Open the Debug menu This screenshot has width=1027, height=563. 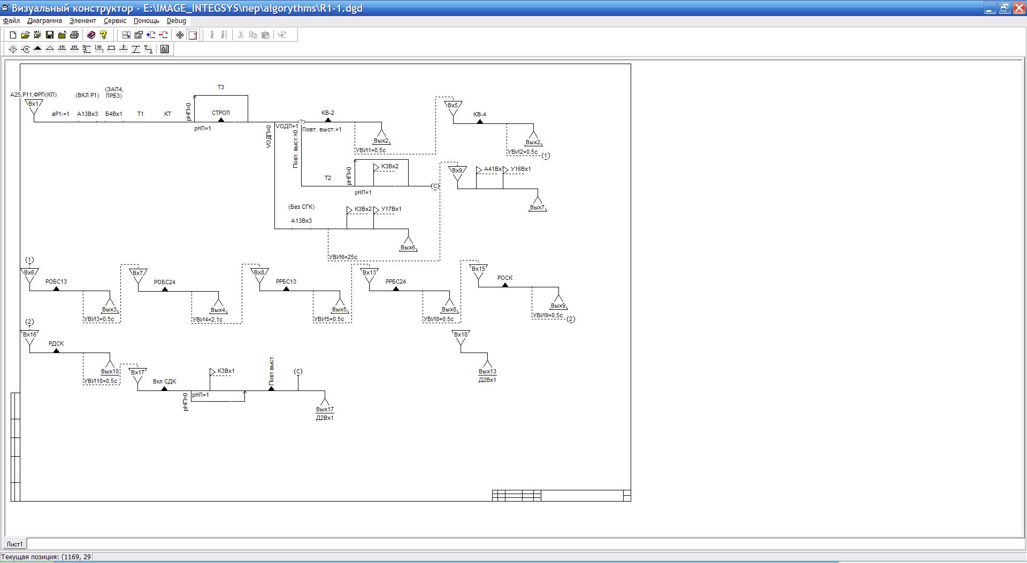[176, 21]
